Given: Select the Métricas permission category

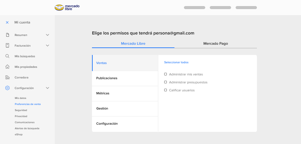Looking at the screenshot, I should pos(125,94).
